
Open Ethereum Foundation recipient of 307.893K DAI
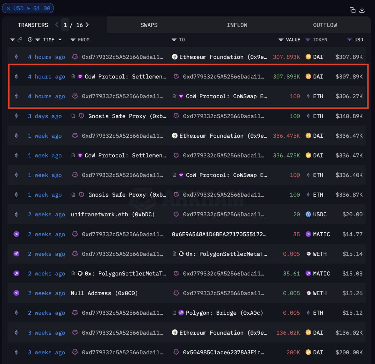[223, 57]
